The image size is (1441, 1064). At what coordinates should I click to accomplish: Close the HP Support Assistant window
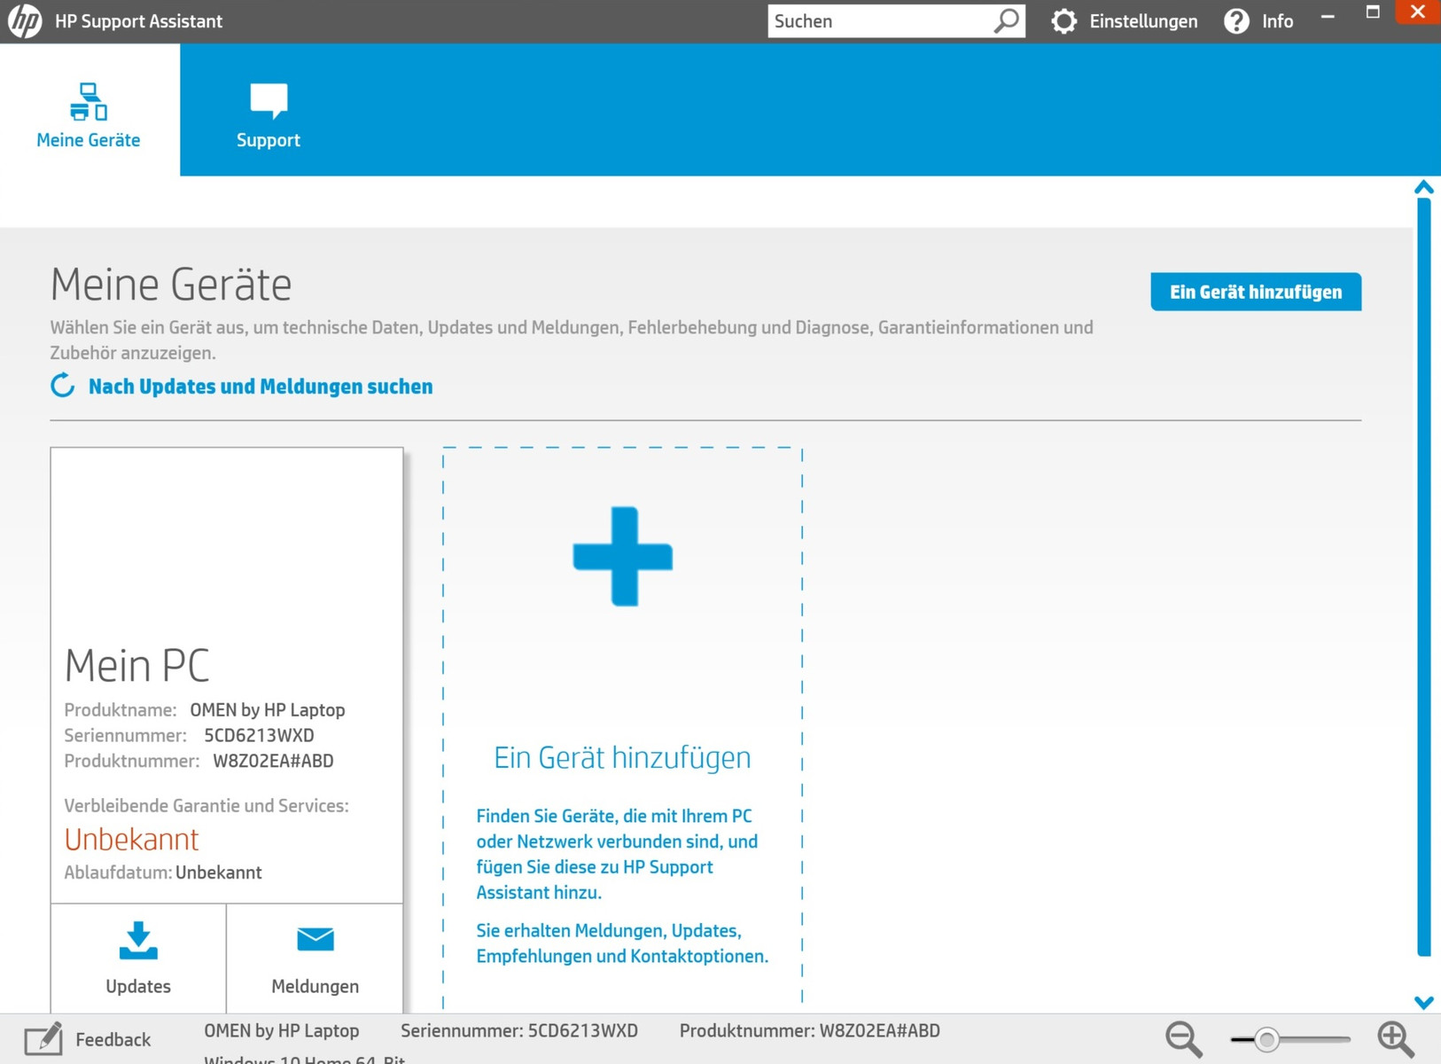(x=1418, y=12)
